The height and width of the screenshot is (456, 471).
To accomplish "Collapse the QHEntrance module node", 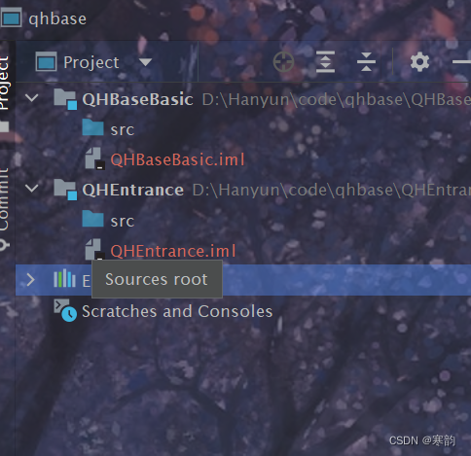I will pos(31,188).
